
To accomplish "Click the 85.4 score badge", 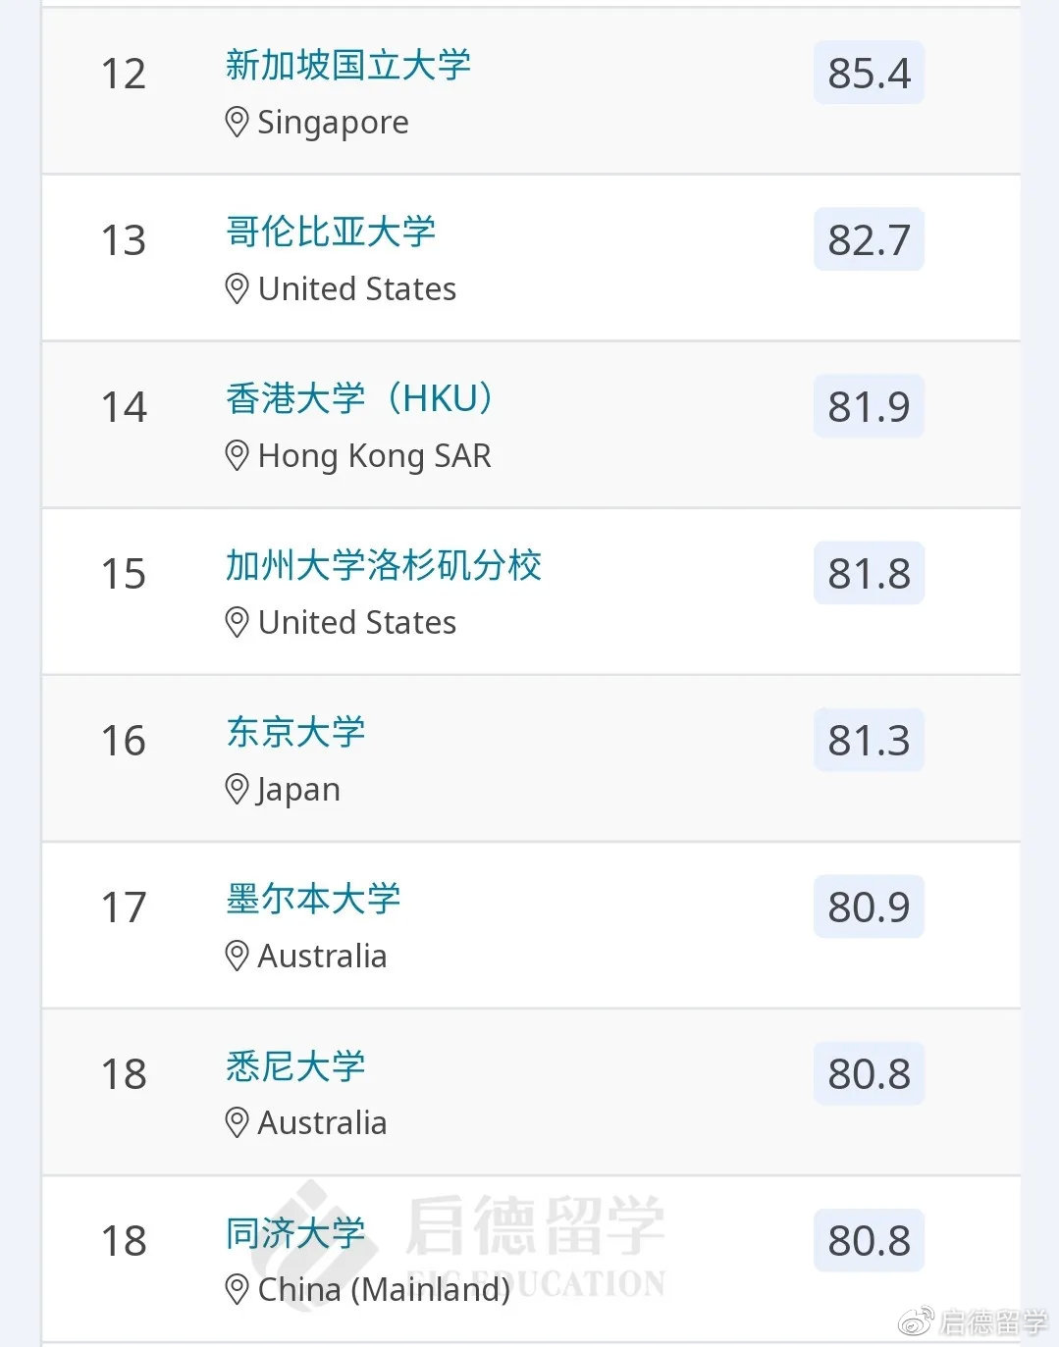I will pos(869,74).
